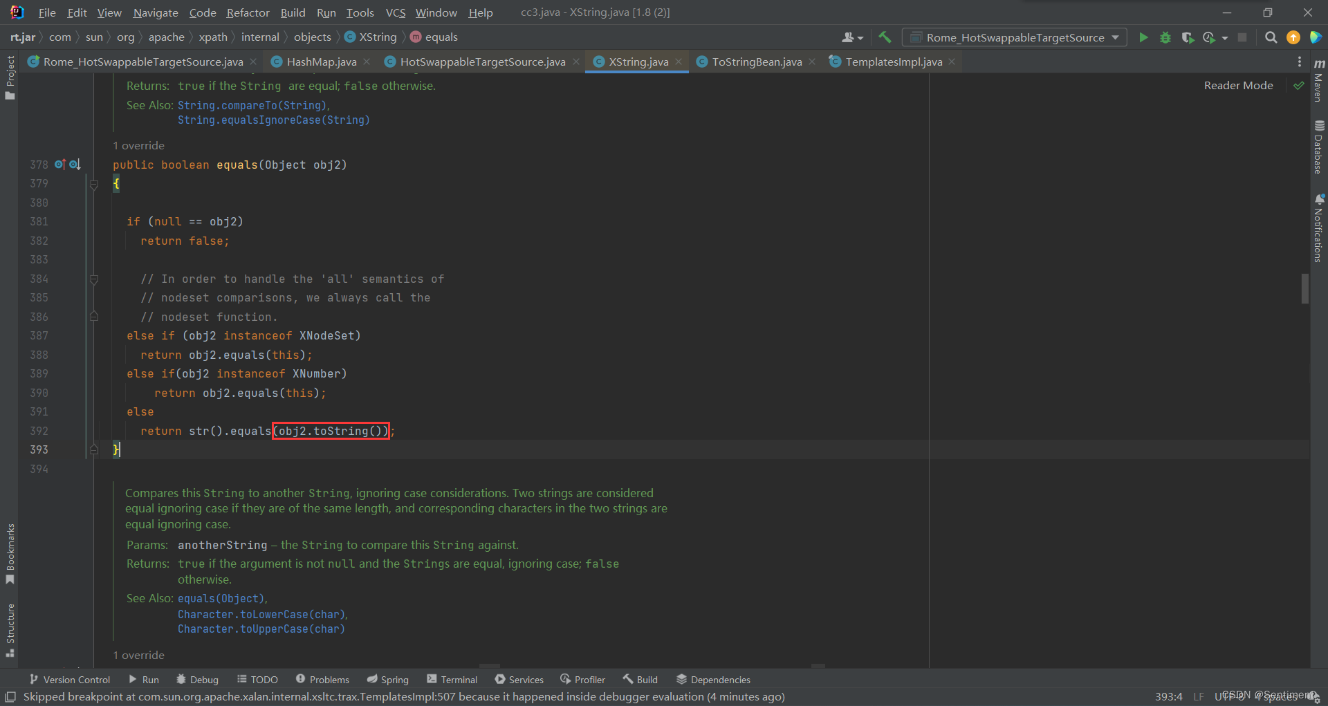The image size is (1328, 706).
Task: Click equals method in breadcrumb
Action: click(434, 37)
